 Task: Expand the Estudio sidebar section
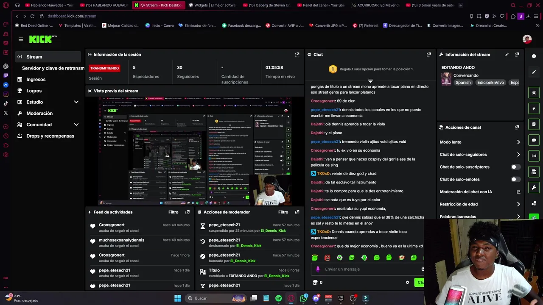(76, 102)
